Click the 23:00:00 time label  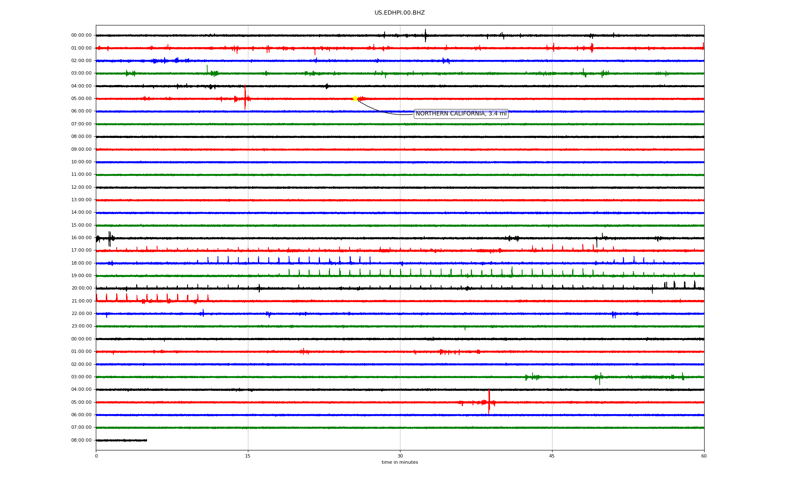(x=81, y=326)
